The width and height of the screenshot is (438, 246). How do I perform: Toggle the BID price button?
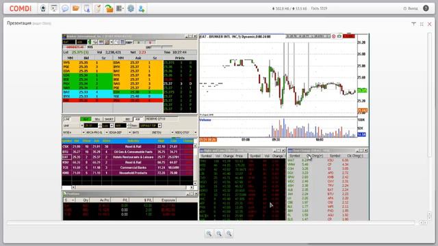(128, 119)
